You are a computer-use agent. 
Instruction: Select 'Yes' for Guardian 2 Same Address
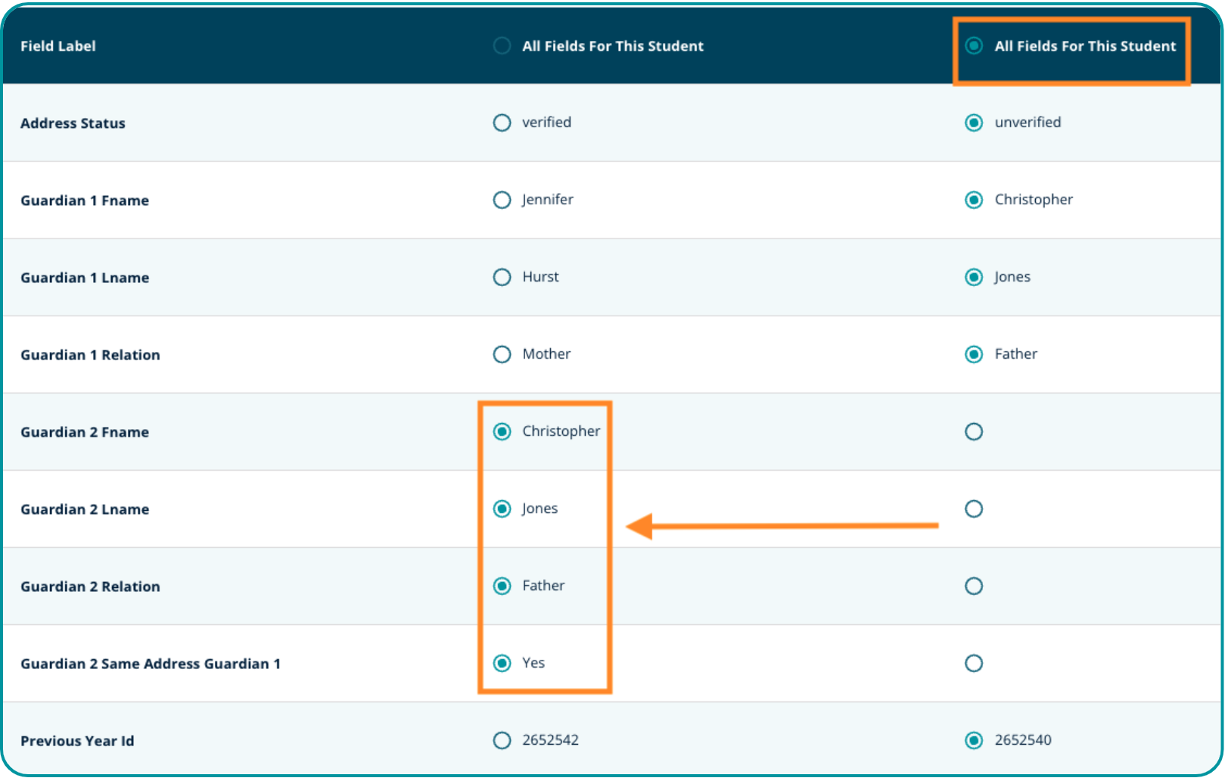pyautogui.click(x=502, y=663)
